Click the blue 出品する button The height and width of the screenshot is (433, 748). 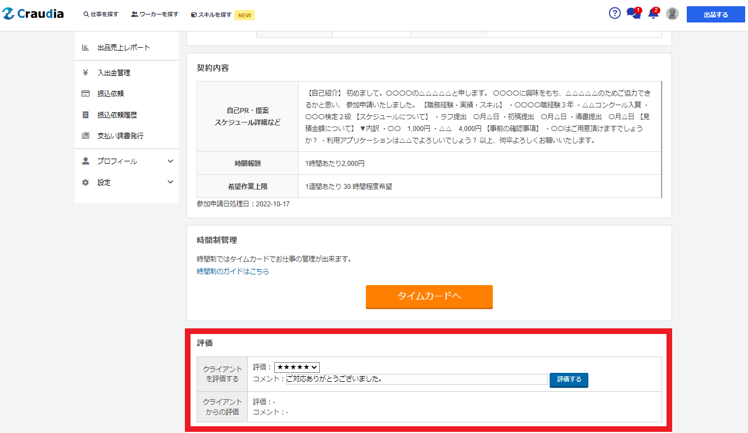pyautogui.click(x=715, y=15)
